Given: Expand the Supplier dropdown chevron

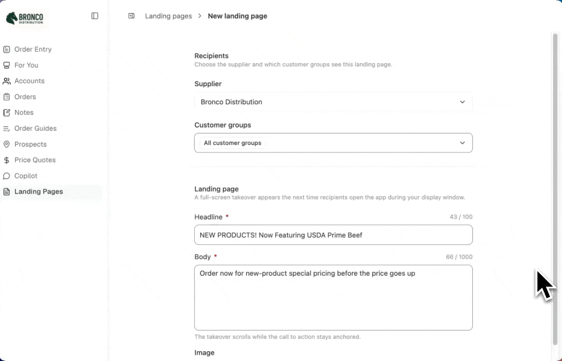Looking at the screenshot, I should (x=462, y=102).
